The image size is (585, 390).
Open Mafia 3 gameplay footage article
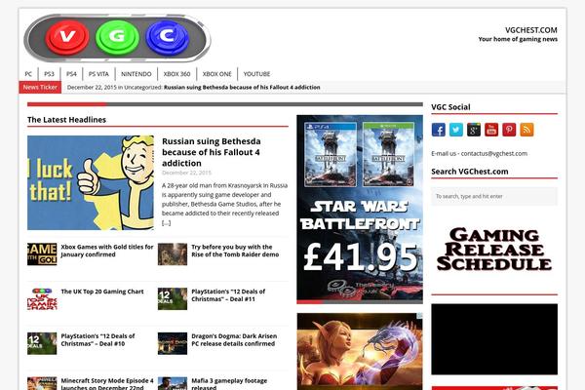229,384
